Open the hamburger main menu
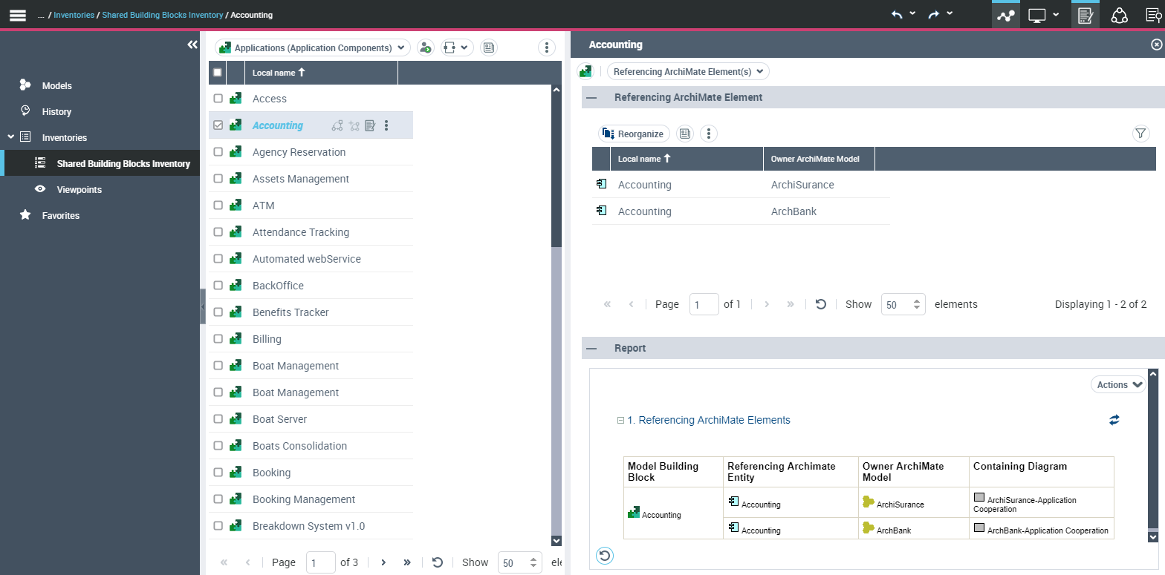1165x575 pixels. point(18,15)
